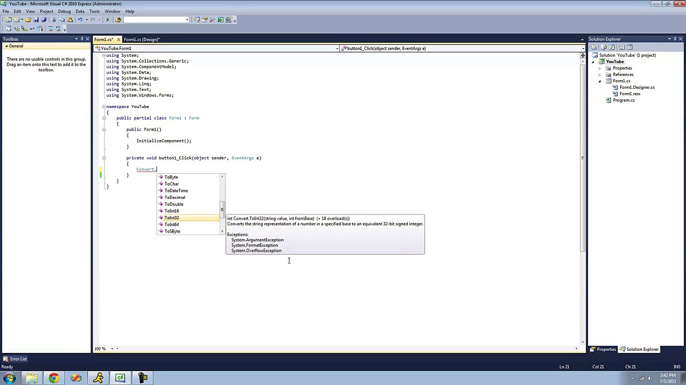The image size is (686, 385).
Task: Select ToDateTime in the IntelliSense list
Action: 189,191
